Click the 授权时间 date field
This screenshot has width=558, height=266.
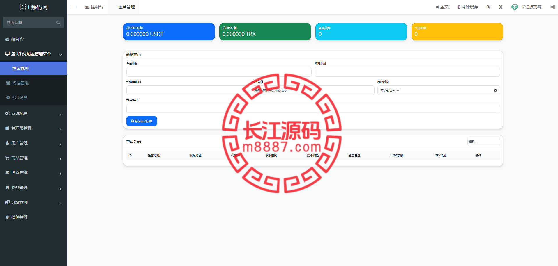coord(439,90)
